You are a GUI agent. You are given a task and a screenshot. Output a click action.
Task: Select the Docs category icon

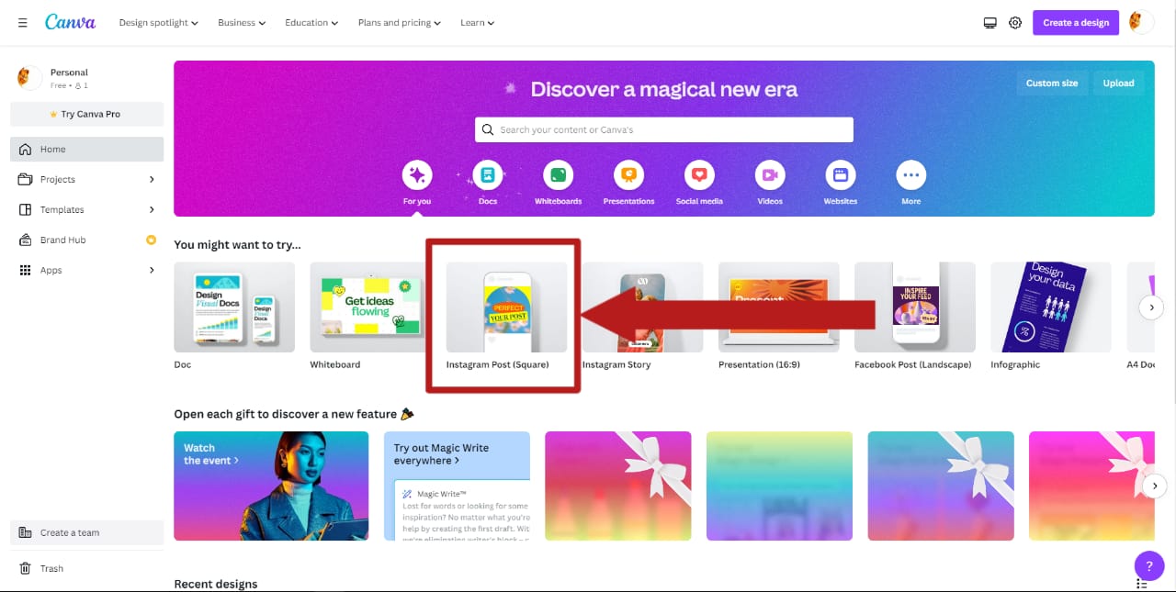click(x=488, y=174)
